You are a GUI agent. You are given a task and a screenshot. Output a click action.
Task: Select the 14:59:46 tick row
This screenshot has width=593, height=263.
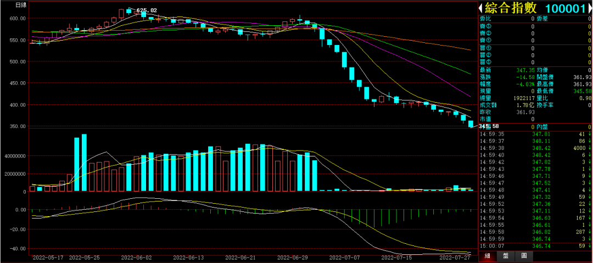click(x=535, y=176)
